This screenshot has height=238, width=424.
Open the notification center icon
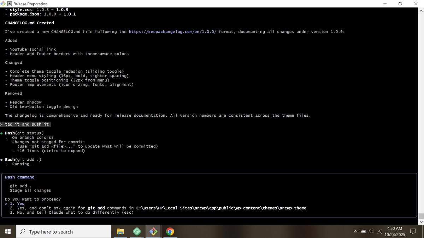[413, 232]
